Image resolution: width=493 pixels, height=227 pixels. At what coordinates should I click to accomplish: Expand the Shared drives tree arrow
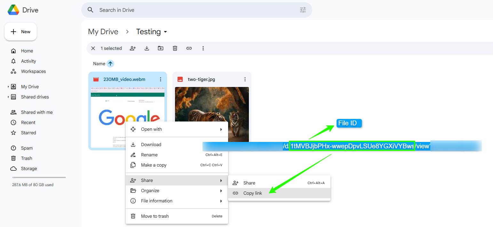pyautogui.click(x=8, y=97)
